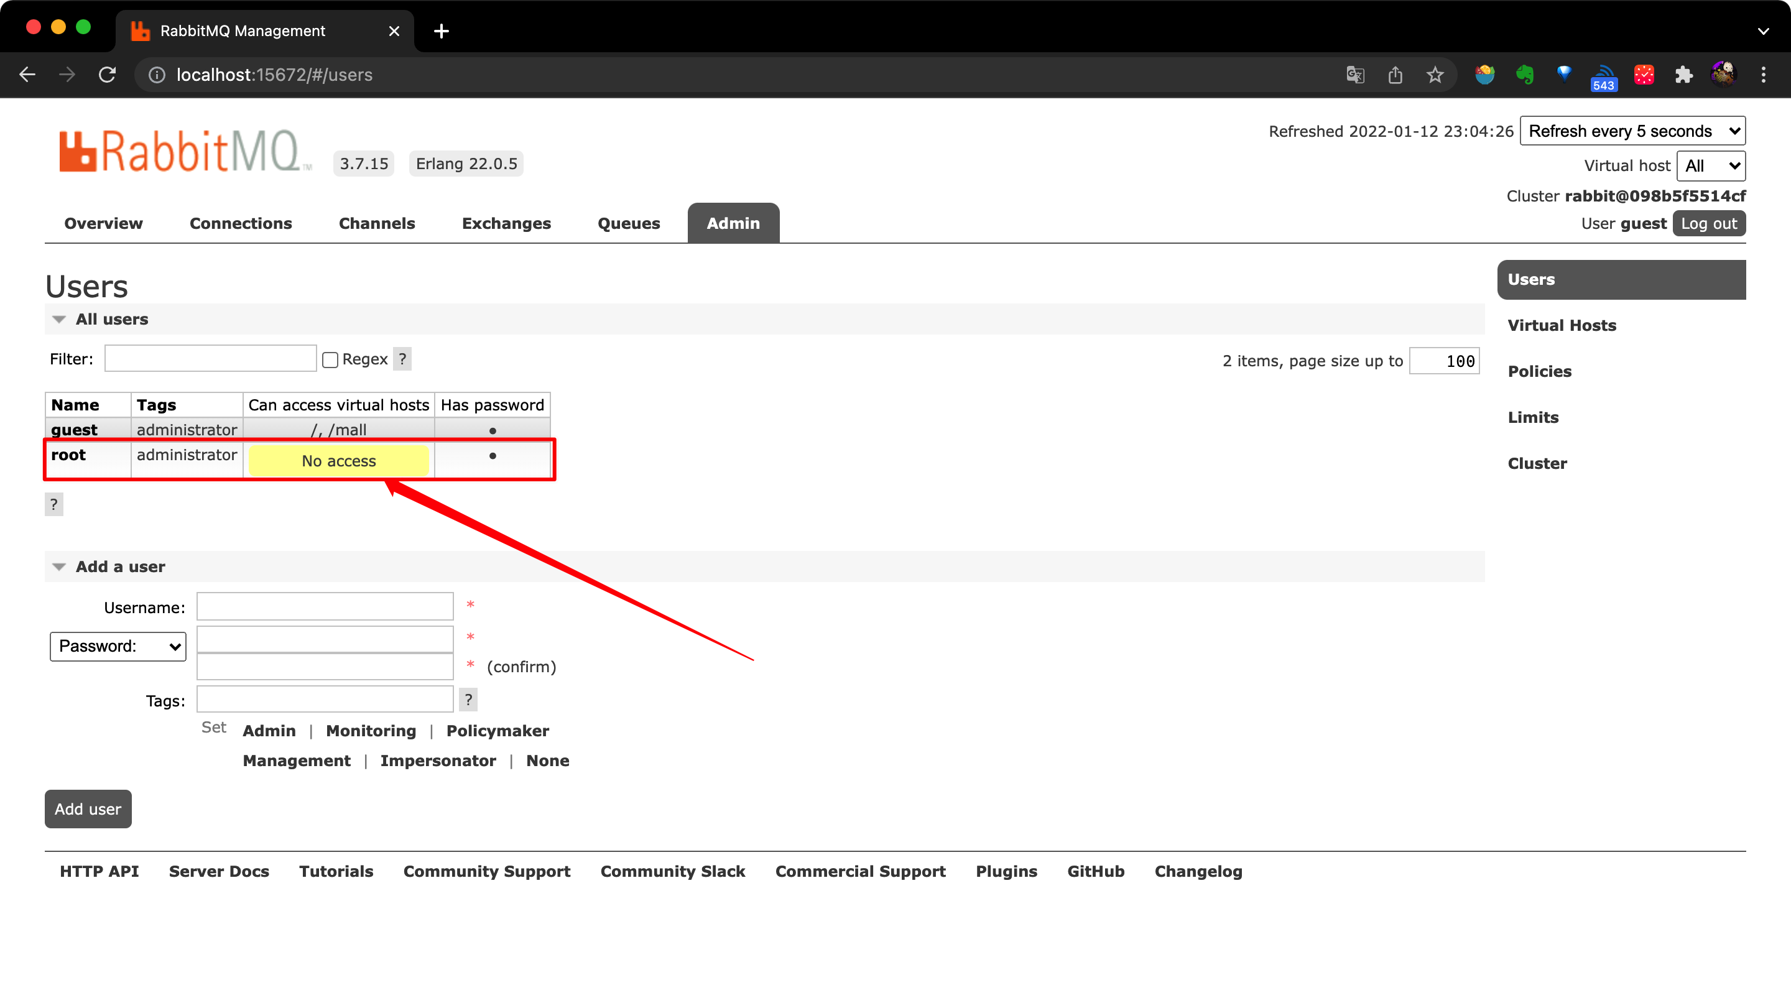Open the Evernote elephant extension
1791x985 pixels.
1525,75
